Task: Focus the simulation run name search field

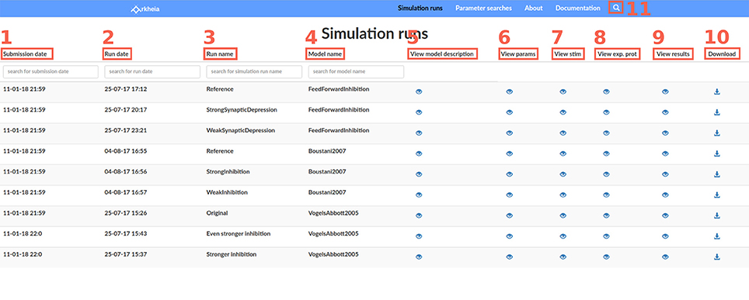Action: (x=254, y=71)
